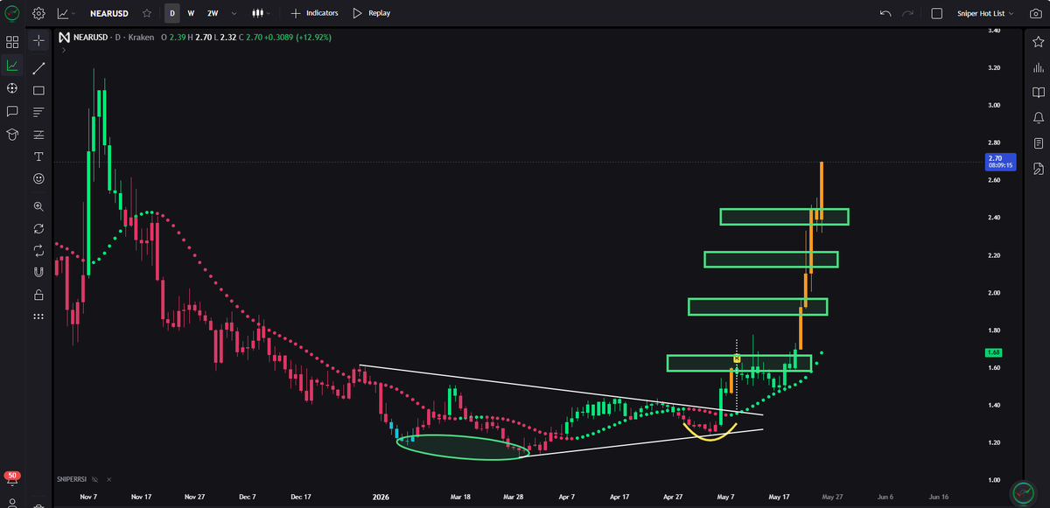Select the Text annotation tool

pos(38,157)
